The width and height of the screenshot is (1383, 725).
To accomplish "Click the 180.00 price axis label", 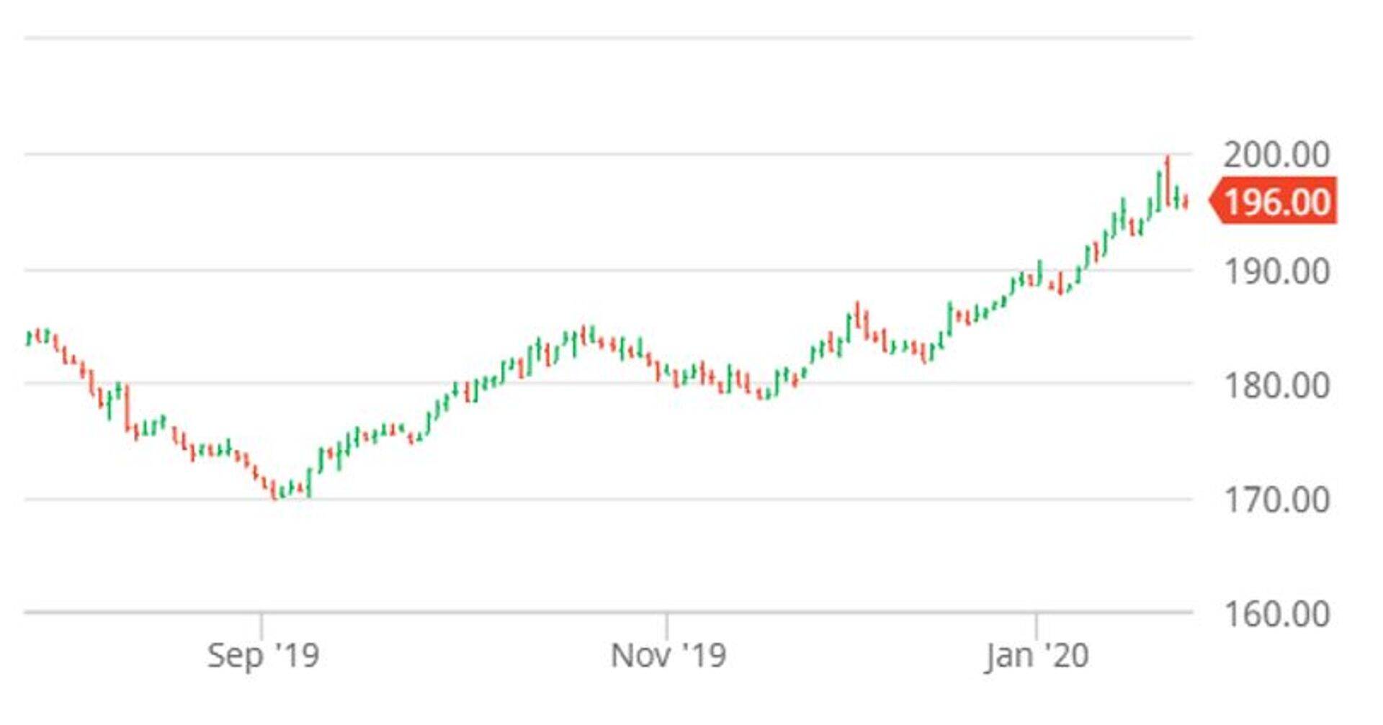I will 1276,386.
